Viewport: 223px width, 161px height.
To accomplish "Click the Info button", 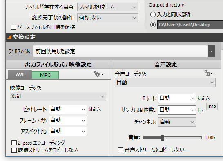I will coord(212,106).
